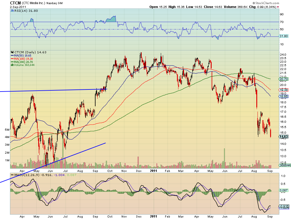
Task: Click the CTCM ticker symbol in the title
Action: click(15, 3)
